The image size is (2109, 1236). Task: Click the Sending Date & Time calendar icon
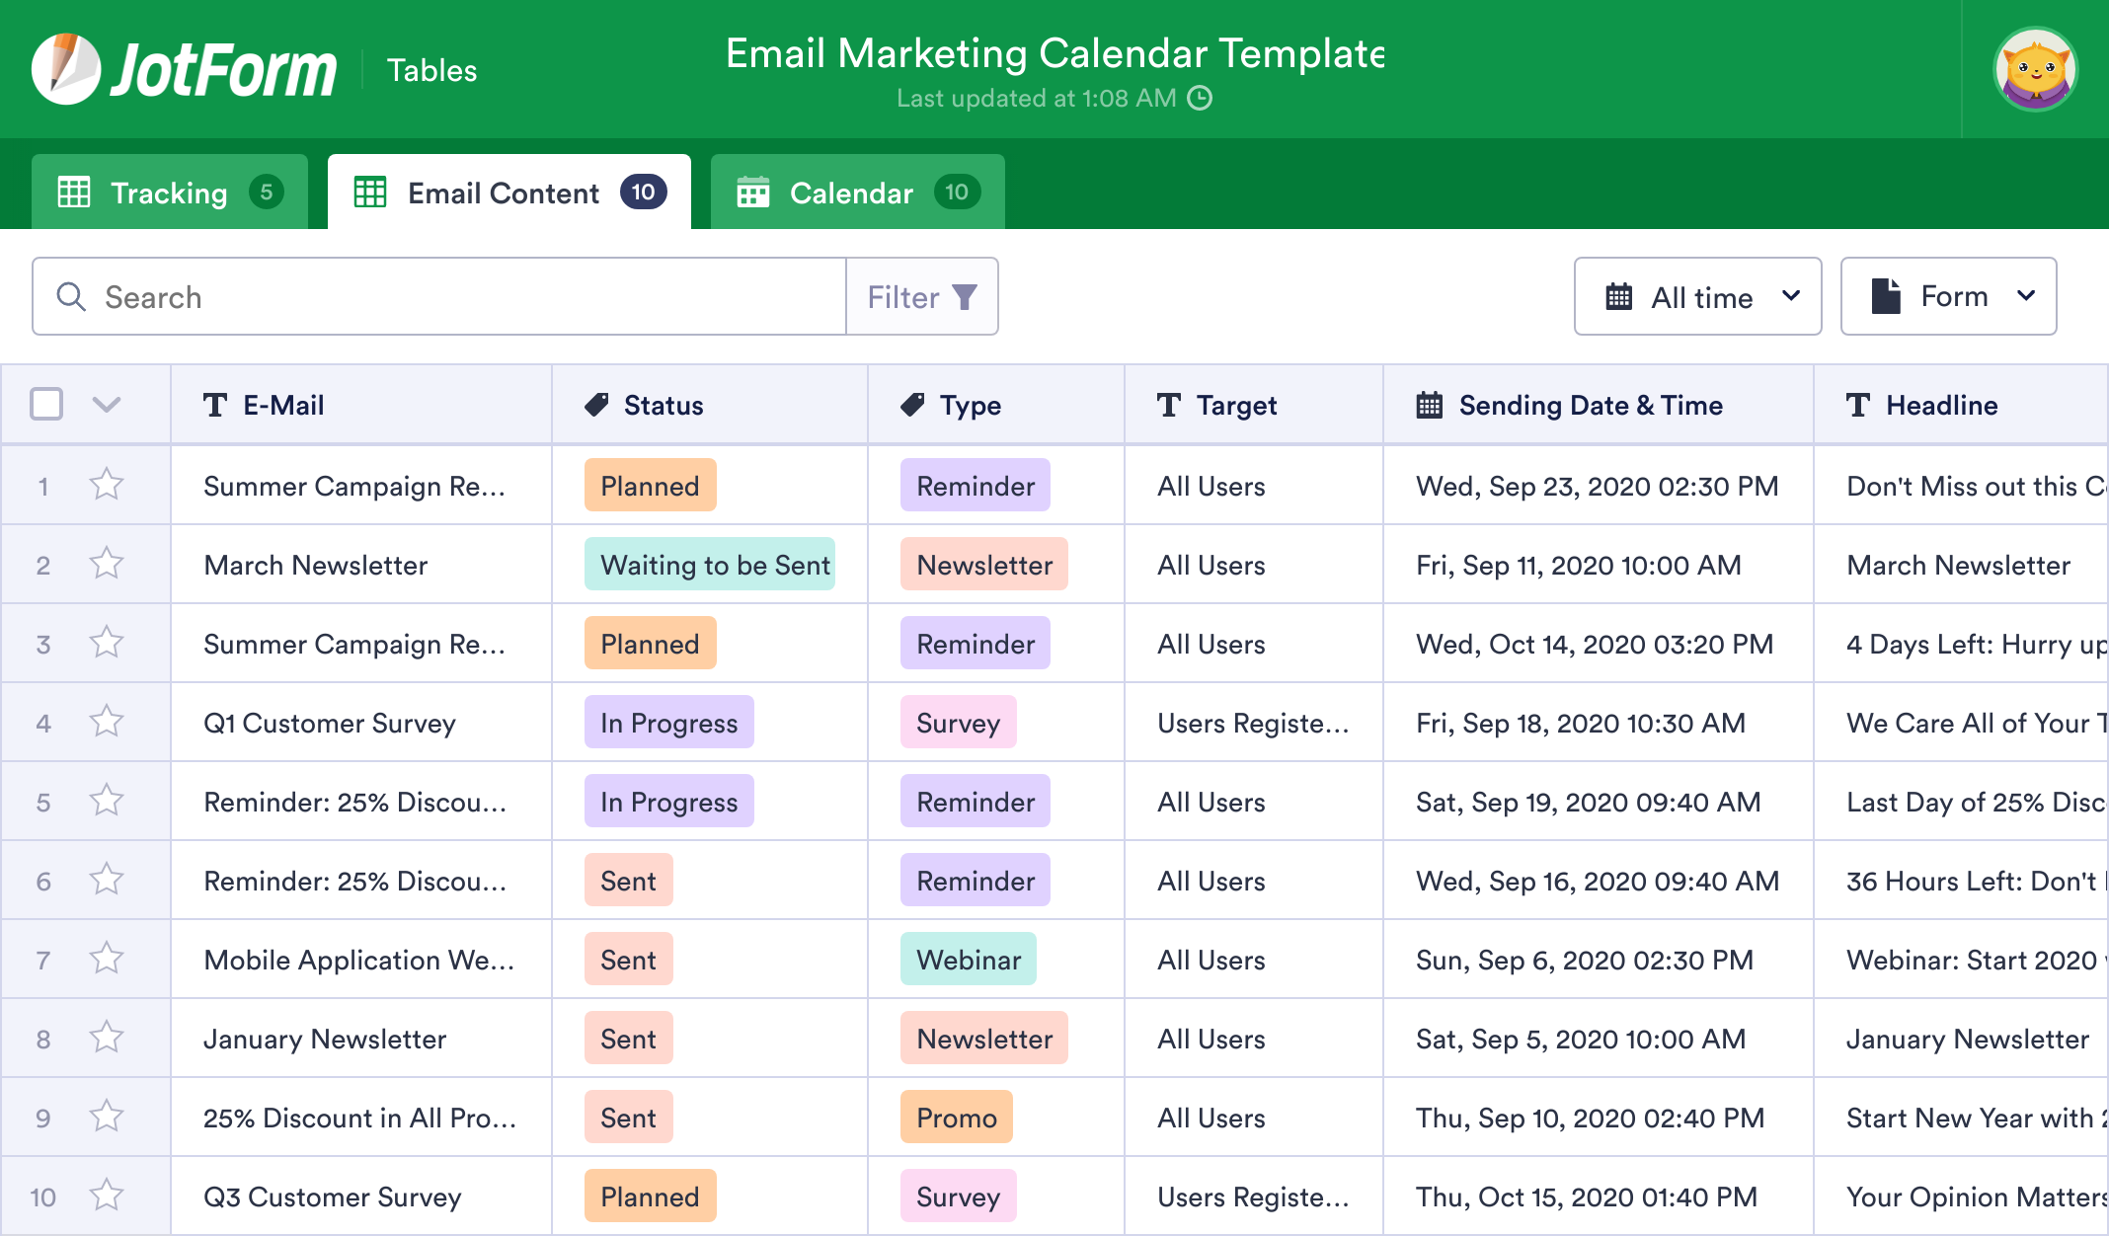(x=1429, y=405)
